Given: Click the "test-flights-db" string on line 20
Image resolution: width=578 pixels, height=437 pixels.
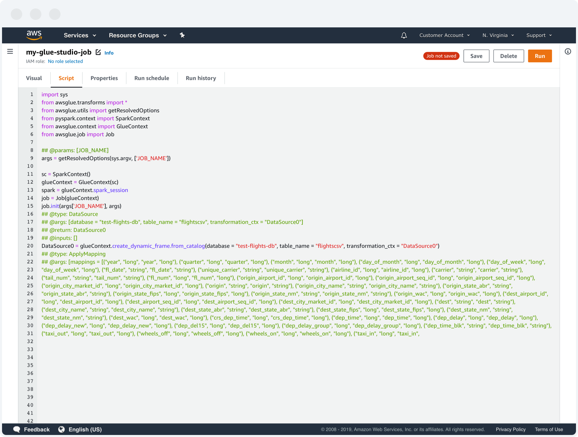Looking at the screenshot, I should [256, 246].
